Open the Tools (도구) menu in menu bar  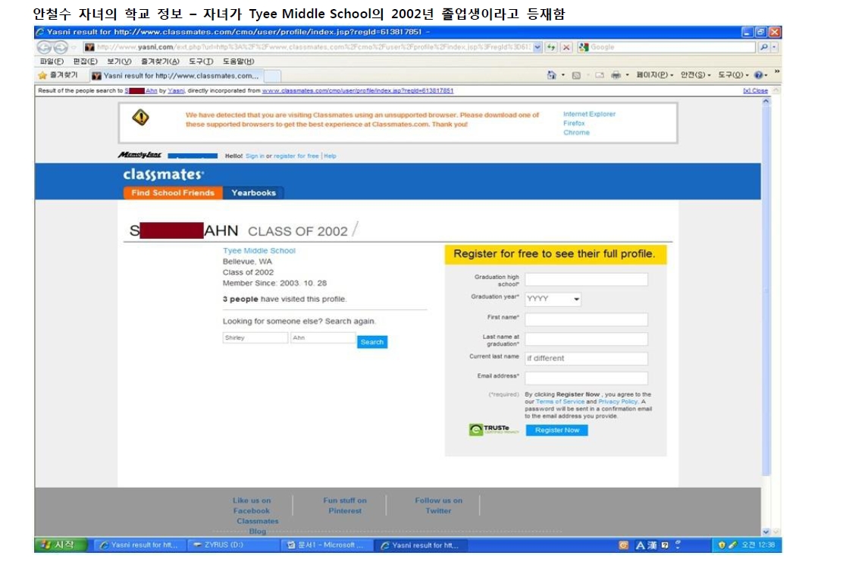pyautogui.click(x=201, y=61)
